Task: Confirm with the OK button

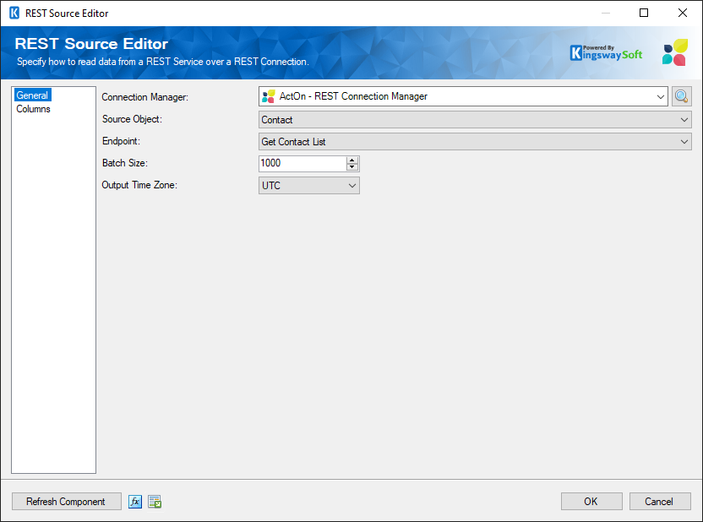Action: click(x=591, y=502)
